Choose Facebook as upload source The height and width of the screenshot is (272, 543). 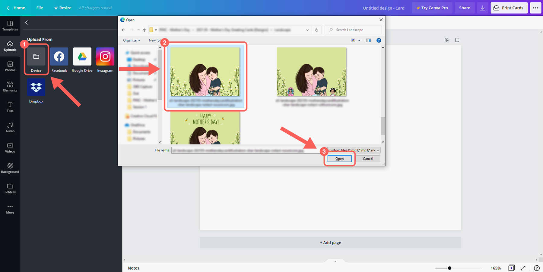59,57
